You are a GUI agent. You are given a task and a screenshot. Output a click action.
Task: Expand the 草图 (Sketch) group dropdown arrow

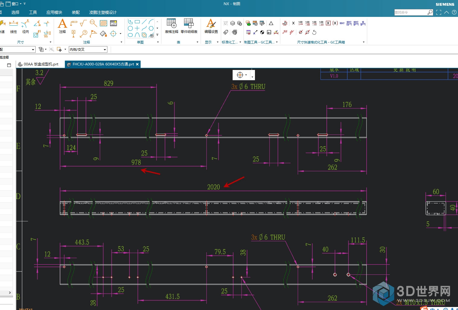(157, 42)
